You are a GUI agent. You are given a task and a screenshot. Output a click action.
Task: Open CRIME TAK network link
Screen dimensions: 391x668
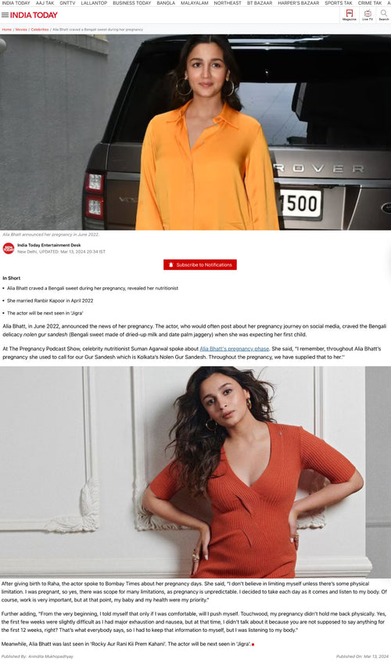(x=370, y=3)
